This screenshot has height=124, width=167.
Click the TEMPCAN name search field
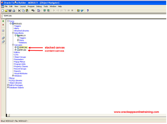point(80,16)
